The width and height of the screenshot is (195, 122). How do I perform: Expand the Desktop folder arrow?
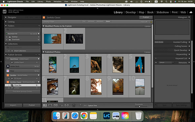click(x=7, y=37)
